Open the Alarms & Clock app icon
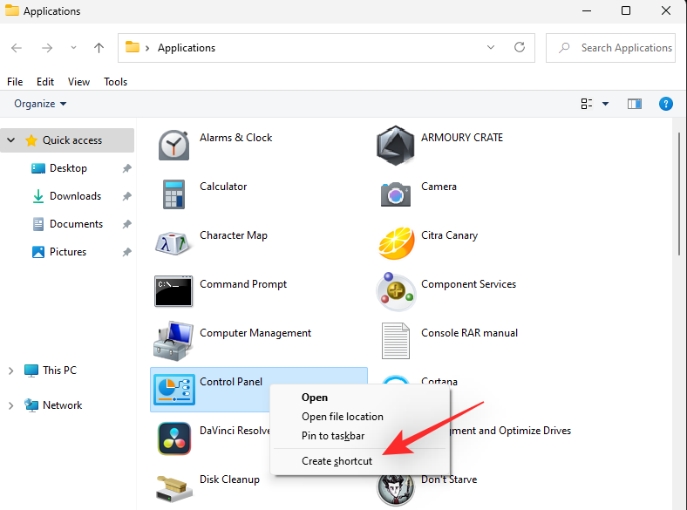 pyautogui.click(x=173, y=144)
